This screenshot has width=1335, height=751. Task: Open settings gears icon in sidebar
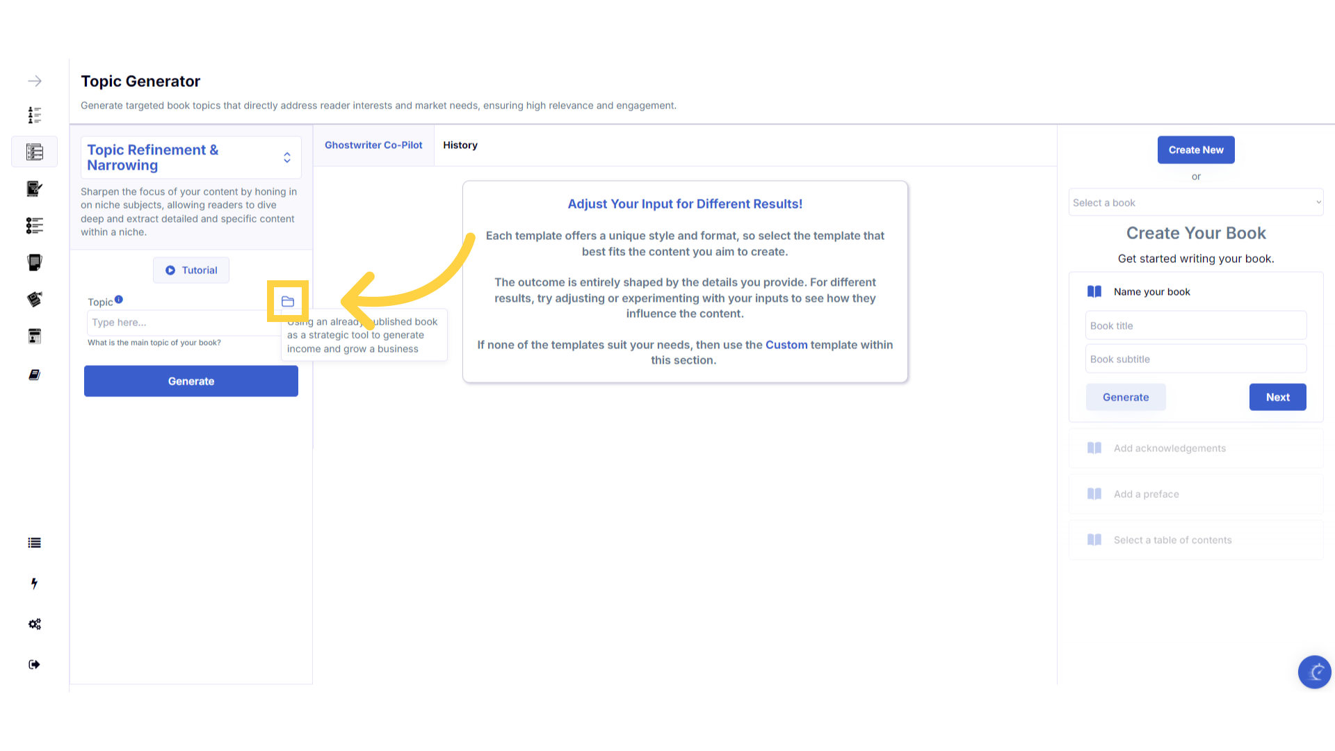(x=34, y=624)
